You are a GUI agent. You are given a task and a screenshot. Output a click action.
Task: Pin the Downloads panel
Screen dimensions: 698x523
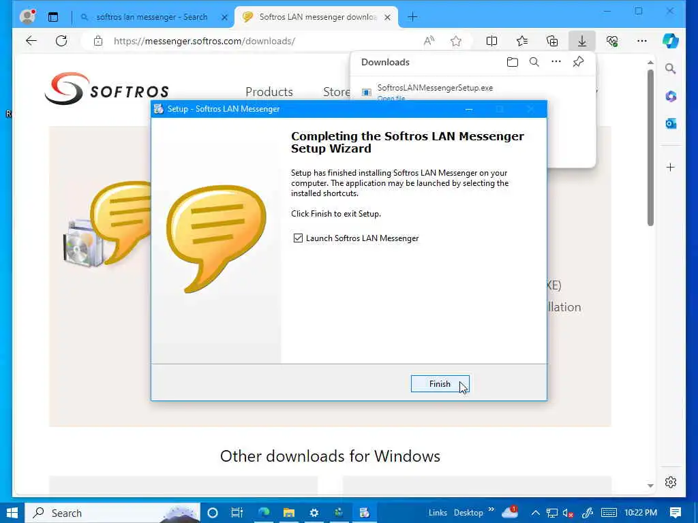click(x=578, y=62)
